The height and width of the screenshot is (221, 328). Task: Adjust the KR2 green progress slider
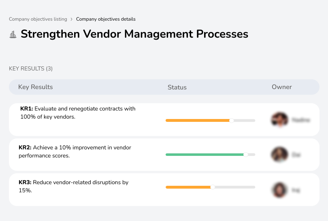(x=245, y=155)
